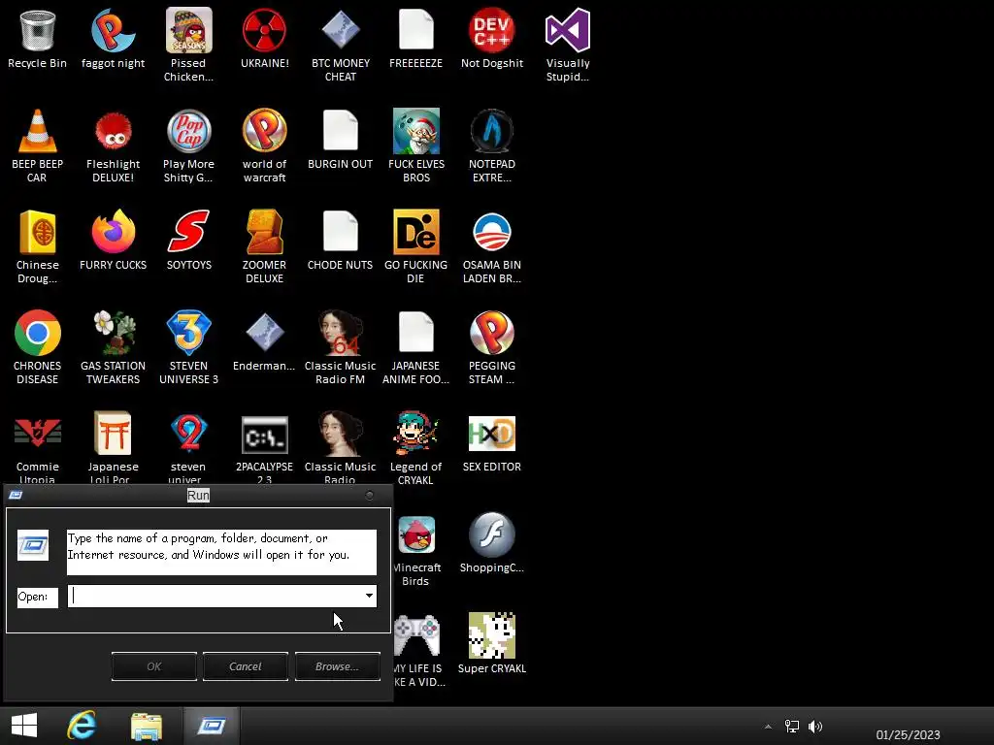Open the 2PACALYPSE 2.3 command prompt icon
The width and height of the screenshot is (994, 745).
(x=264, y=435)
